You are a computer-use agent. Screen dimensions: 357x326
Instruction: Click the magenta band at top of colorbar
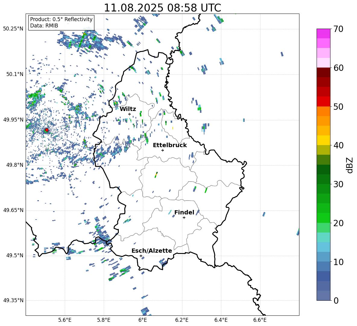click(323, 33)
